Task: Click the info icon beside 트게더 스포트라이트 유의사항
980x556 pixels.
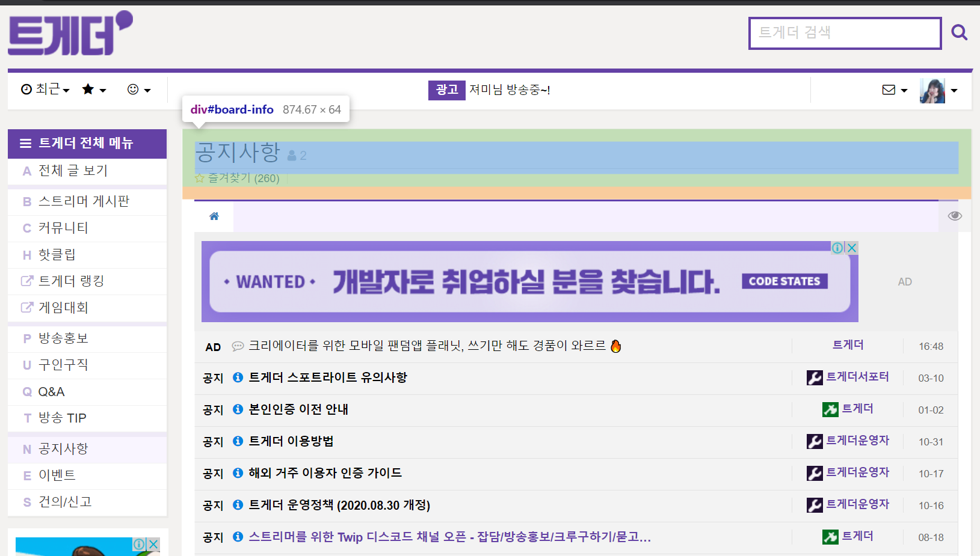Action: (x=238, y=377)
